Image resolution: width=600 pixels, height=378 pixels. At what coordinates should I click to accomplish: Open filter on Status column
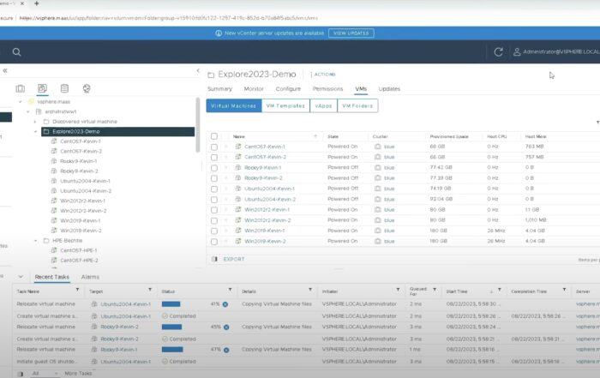click(230, 290)
